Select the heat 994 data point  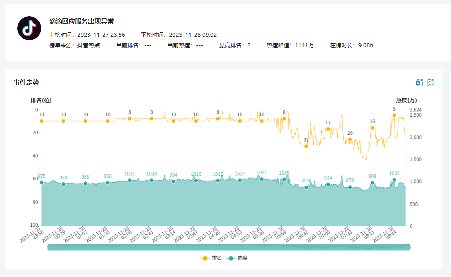pyautogui.click(x=174, y=182)
